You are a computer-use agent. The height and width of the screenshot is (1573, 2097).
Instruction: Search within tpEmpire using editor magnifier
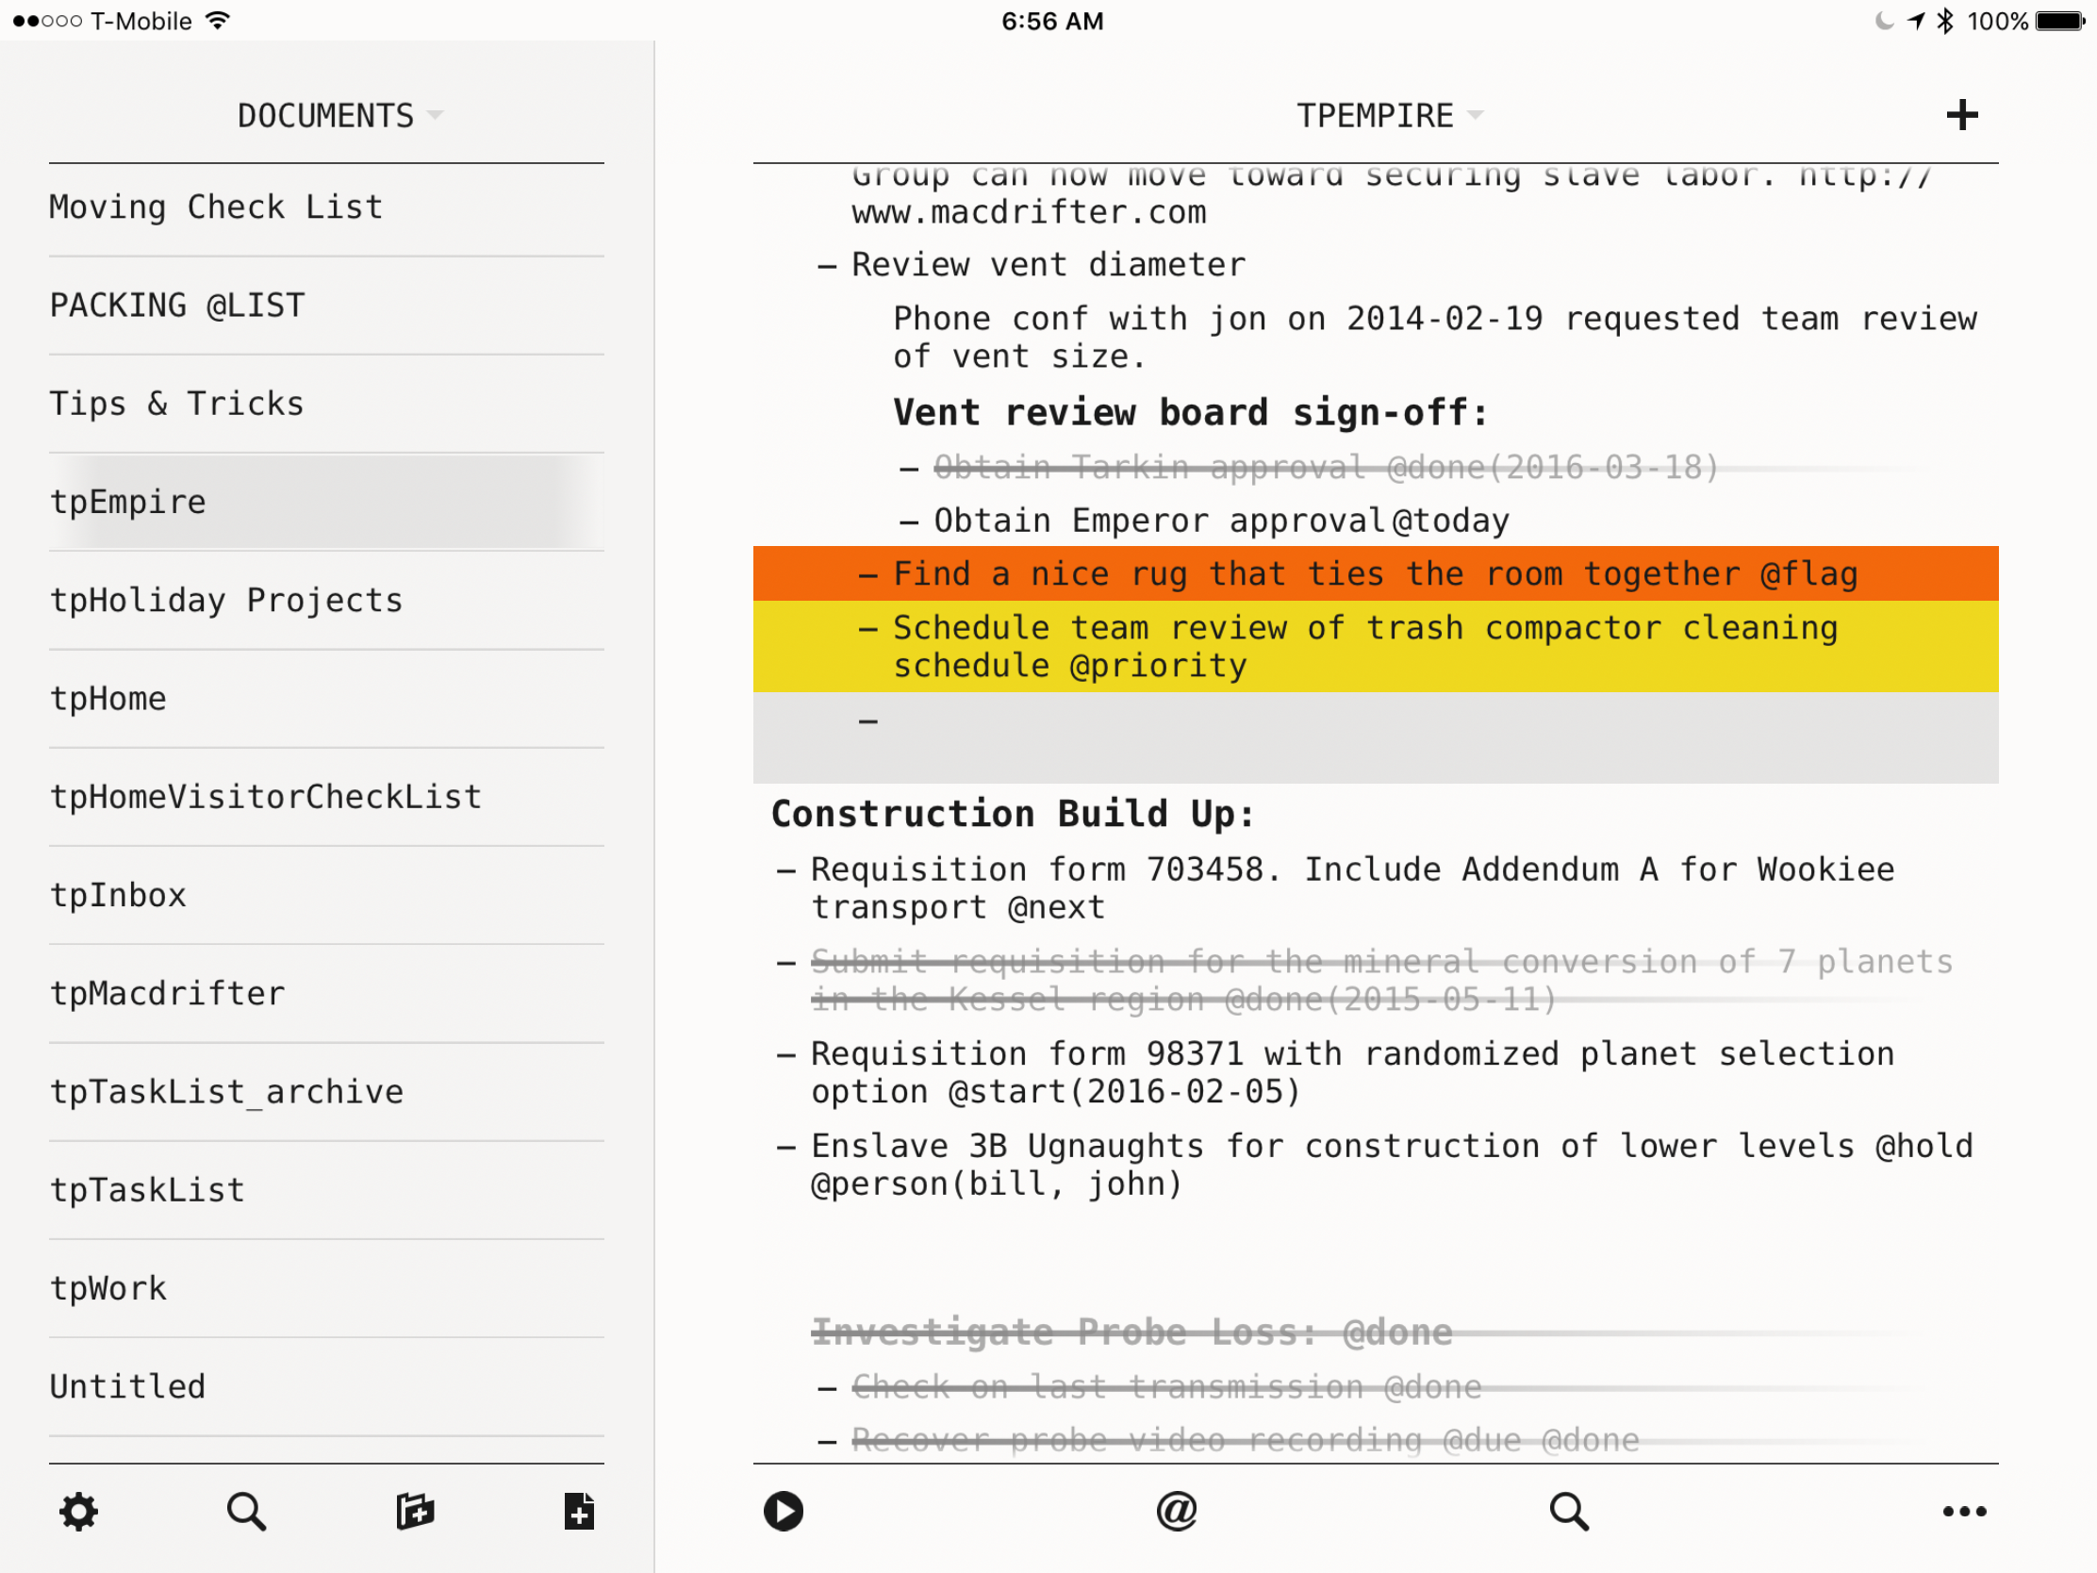1569,1512
